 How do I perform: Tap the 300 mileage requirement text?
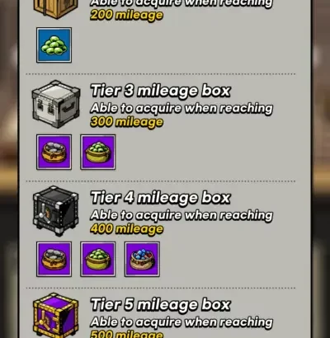pyautogui.click(x=127, y=122)
